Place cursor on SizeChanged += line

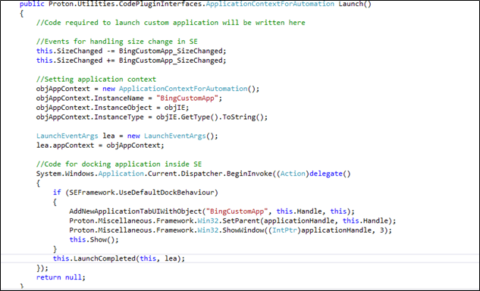(x=131, y=61)
